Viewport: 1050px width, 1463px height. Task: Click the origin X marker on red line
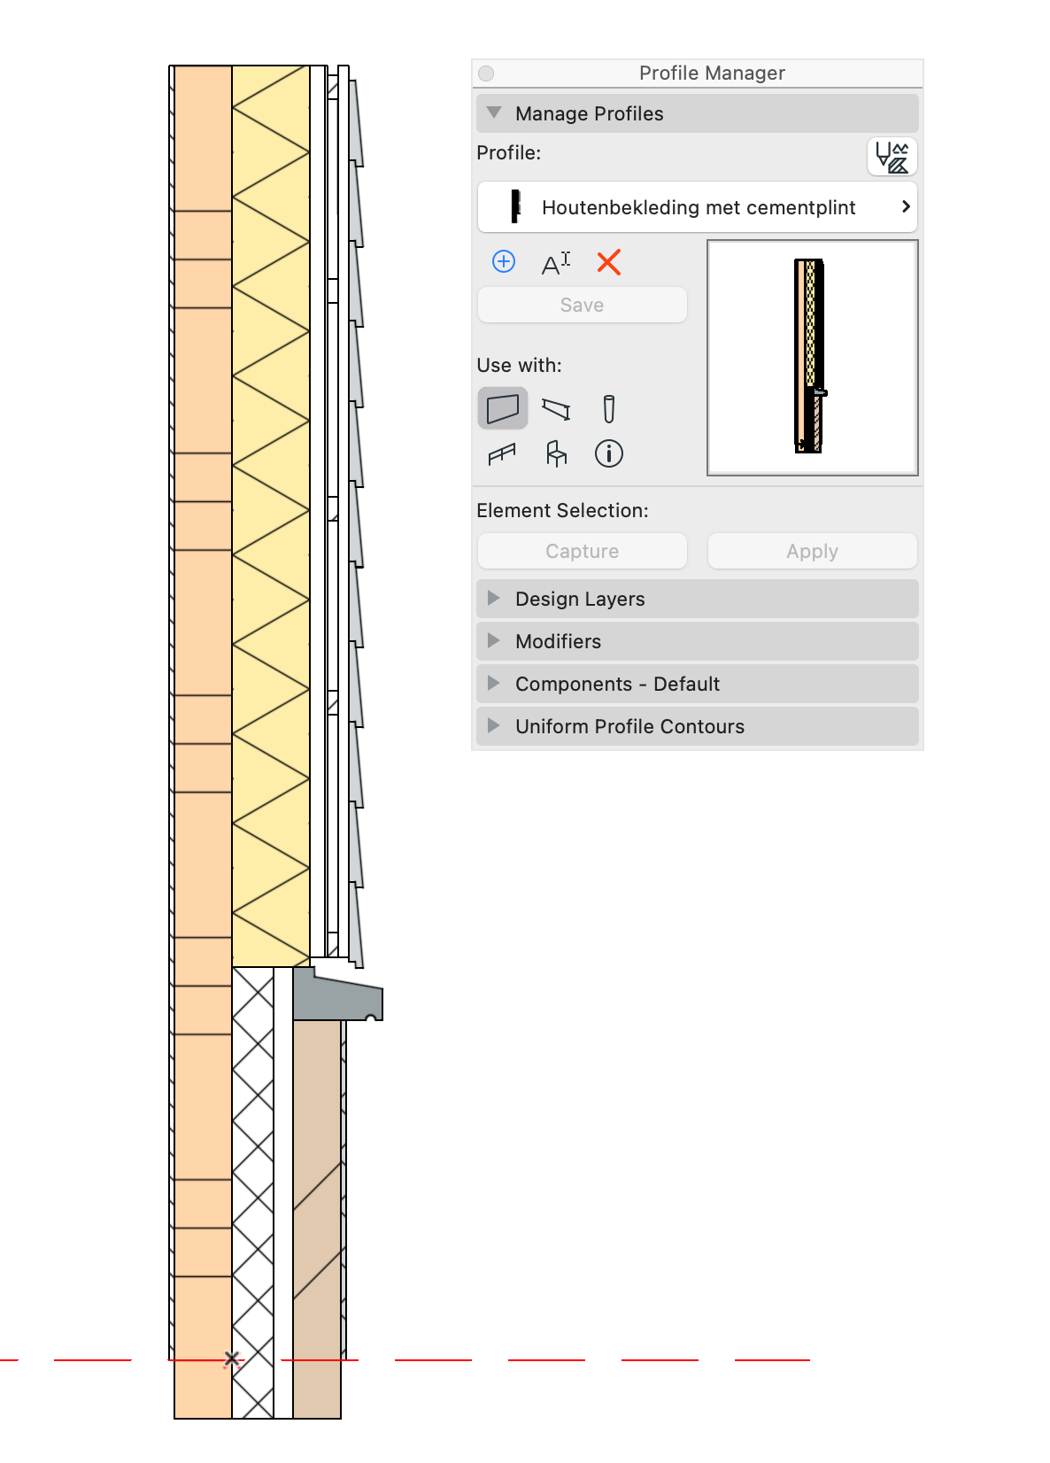(232, 1358)
